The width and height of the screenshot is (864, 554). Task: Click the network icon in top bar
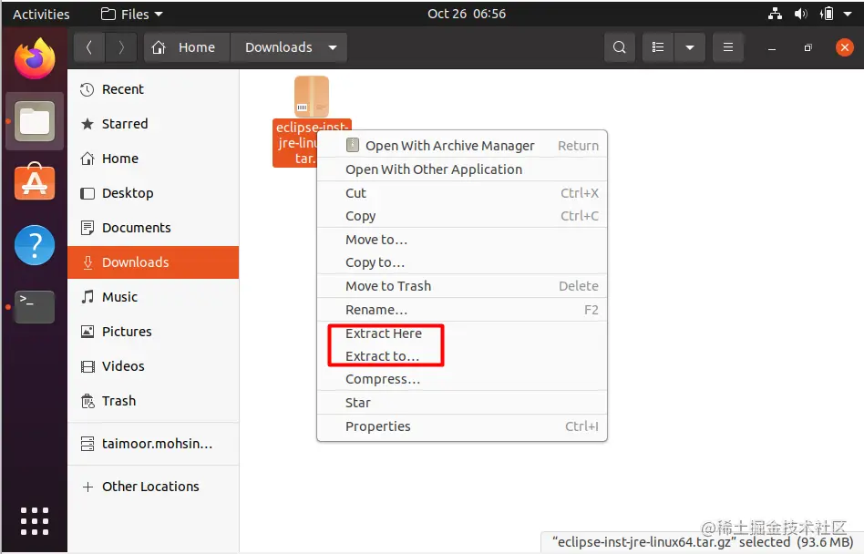(x=775, y=14)
